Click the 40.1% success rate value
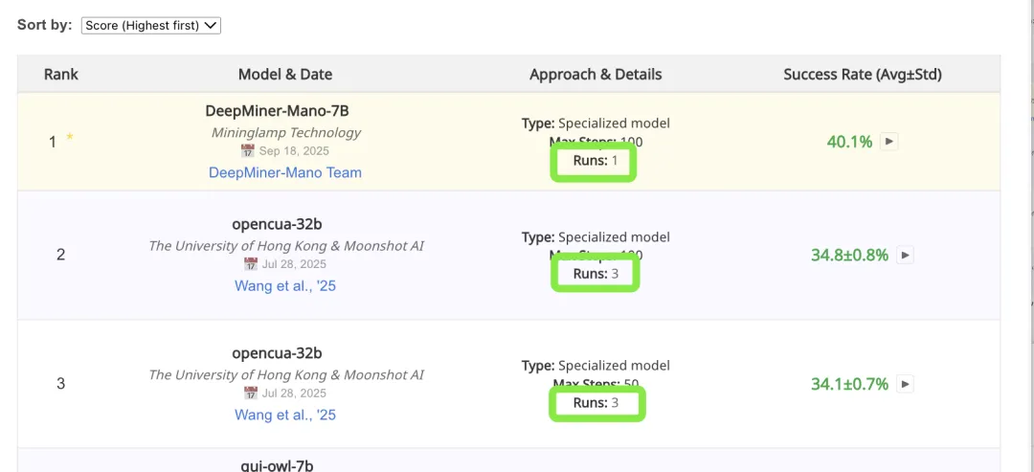 click(x=849, y=142)
